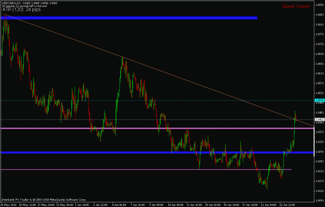
Task: Click the 1.0451 price scale label
Action: pyautogui.click(x=320, y=113)
